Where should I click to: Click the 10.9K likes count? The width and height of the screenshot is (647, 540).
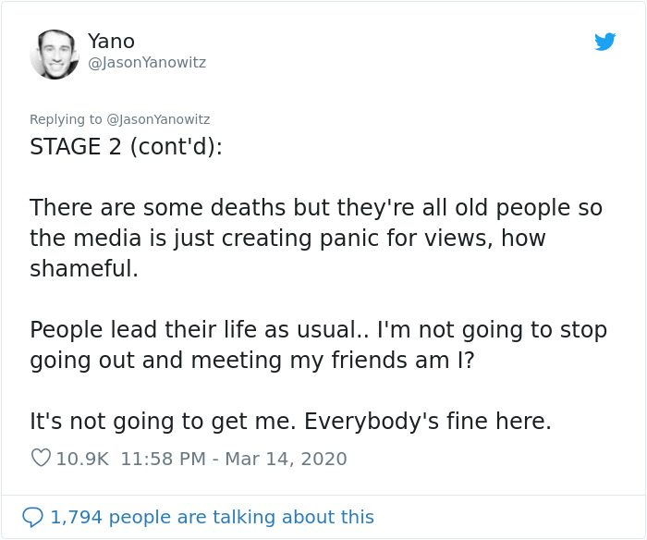pos(82,459)
